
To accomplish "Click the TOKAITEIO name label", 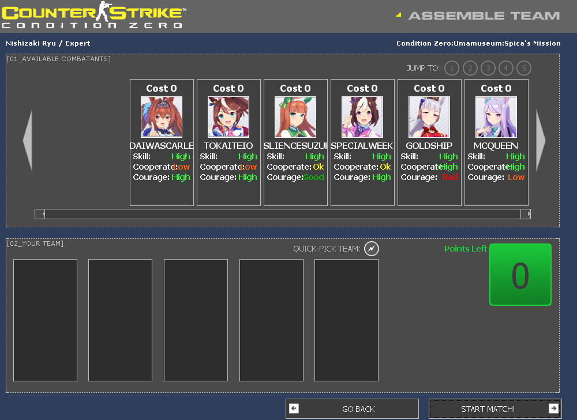I will [228, 145].
